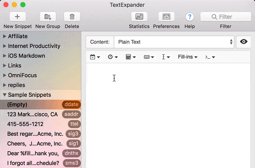Select the 123 Mark...cisco, CA snippet
This screenshot has height=168, width=255.
(x=41, y=114)
